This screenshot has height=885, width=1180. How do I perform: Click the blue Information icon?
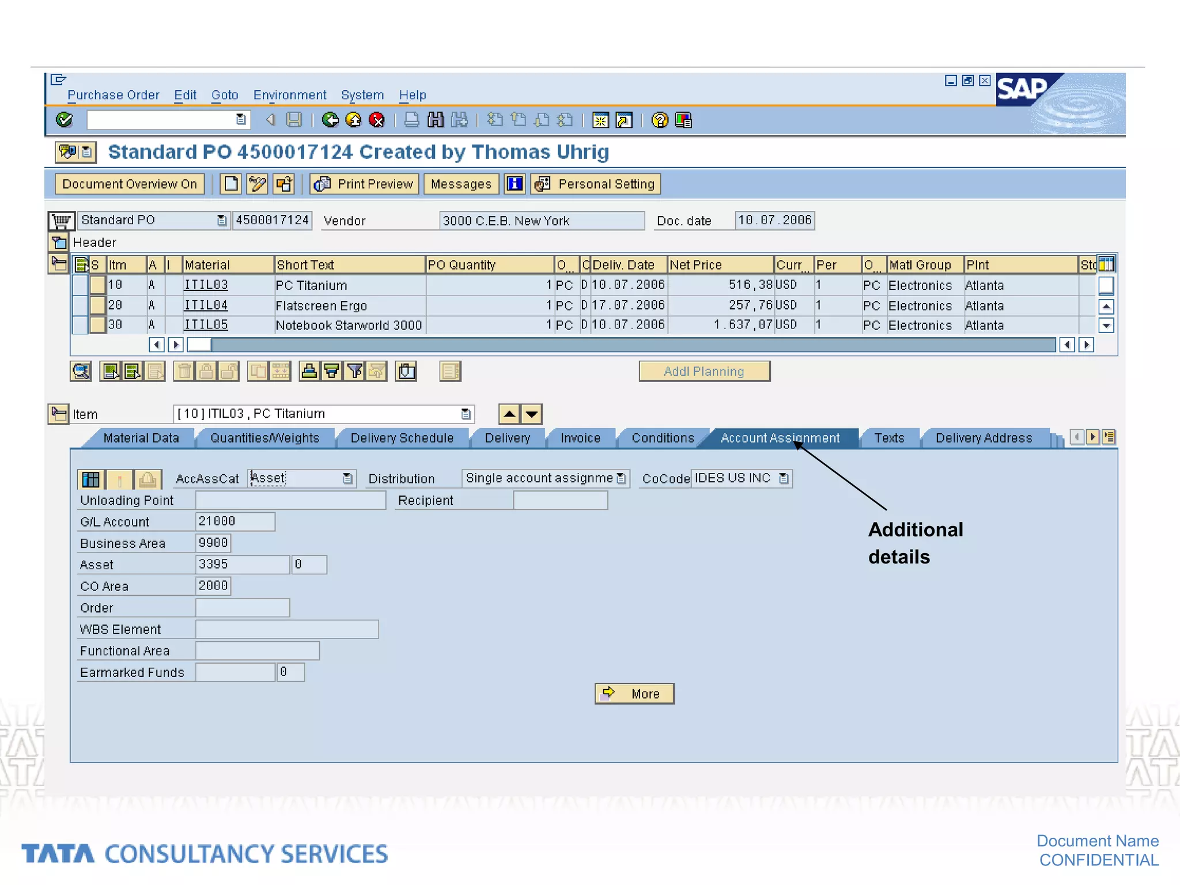515,184
